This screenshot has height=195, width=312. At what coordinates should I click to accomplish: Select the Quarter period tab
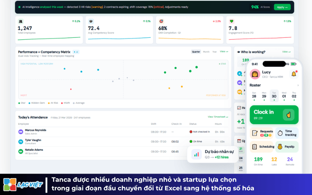point(196,52)
